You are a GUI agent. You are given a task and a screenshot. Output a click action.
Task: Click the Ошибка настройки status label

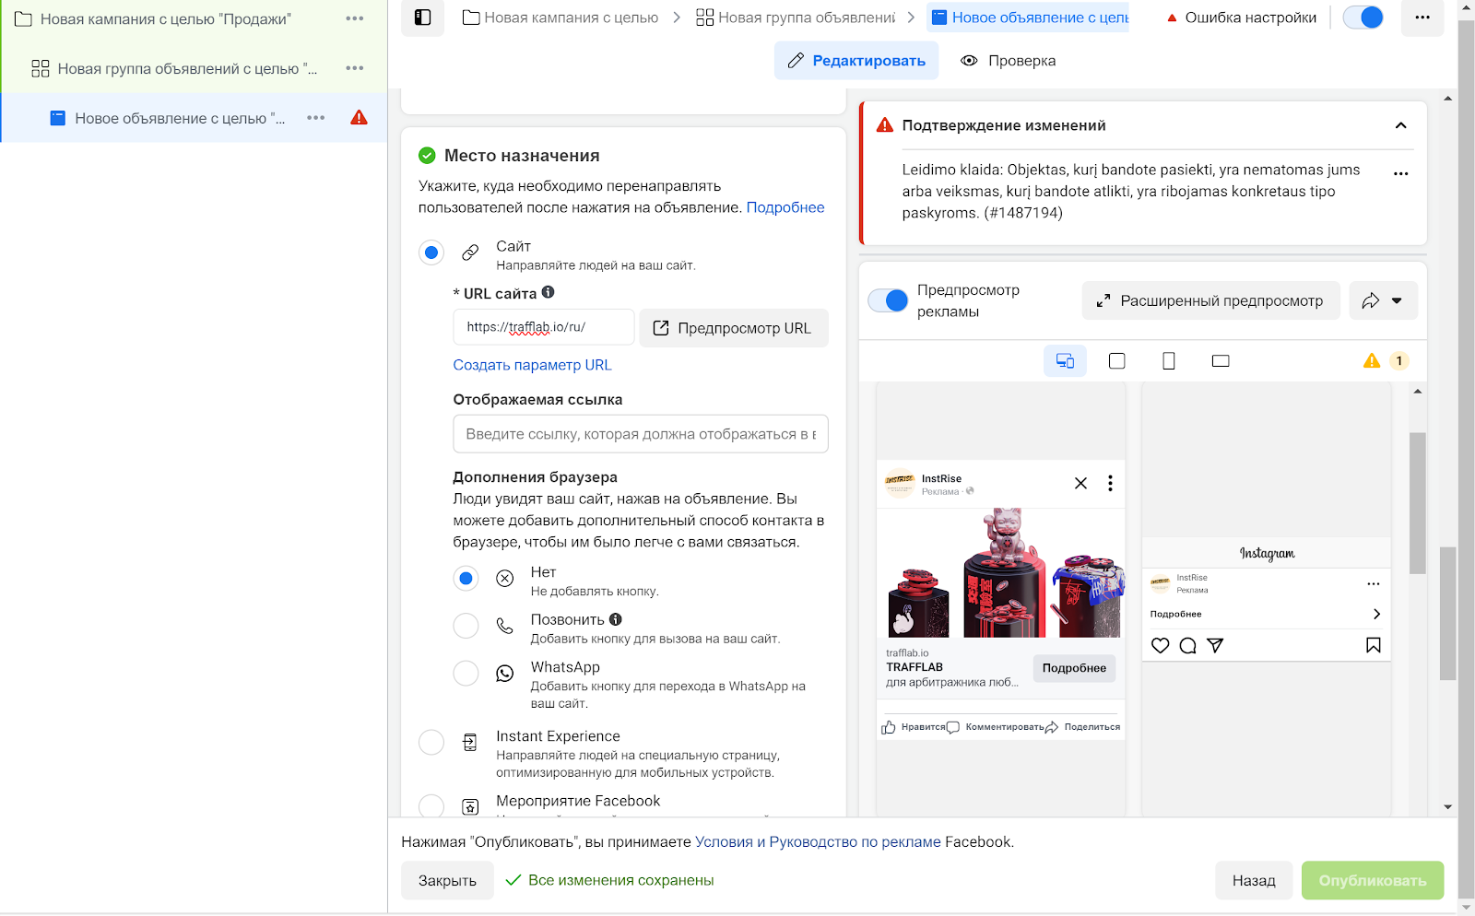(1242, 18)
